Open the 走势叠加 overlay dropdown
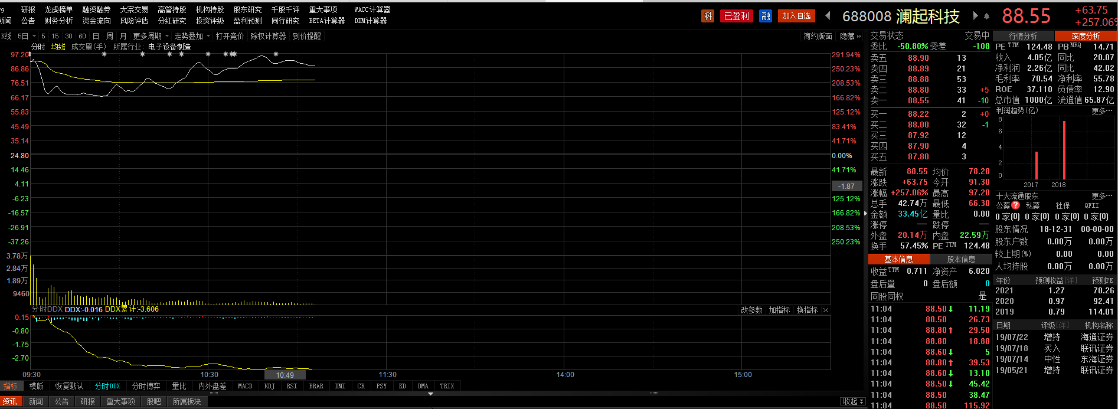The width and height of the screenshot is (1118, 409). 192,36
